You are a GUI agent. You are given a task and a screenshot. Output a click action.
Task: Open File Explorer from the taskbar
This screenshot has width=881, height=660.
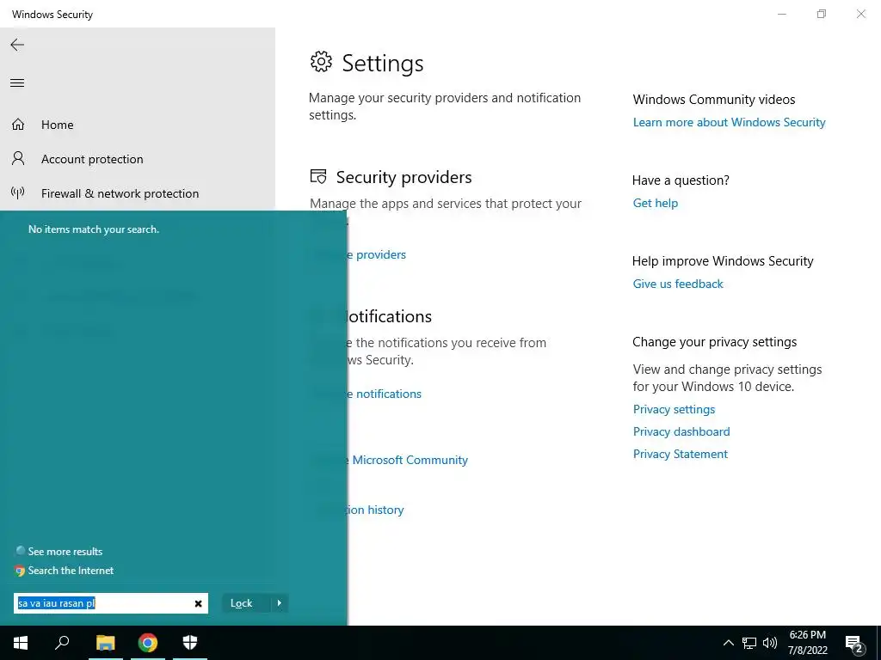point(105,643)
